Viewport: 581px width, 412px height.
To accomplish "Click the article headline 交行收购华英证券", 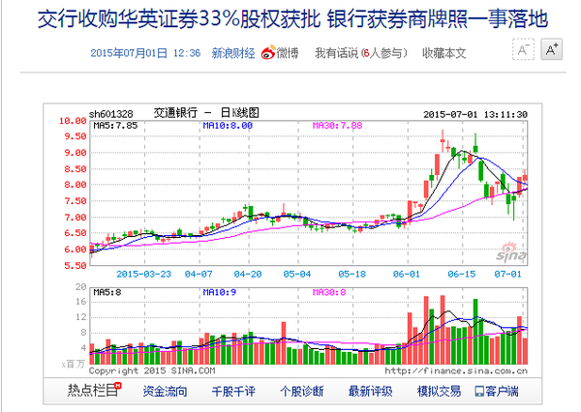I will (x=292, y=19).
